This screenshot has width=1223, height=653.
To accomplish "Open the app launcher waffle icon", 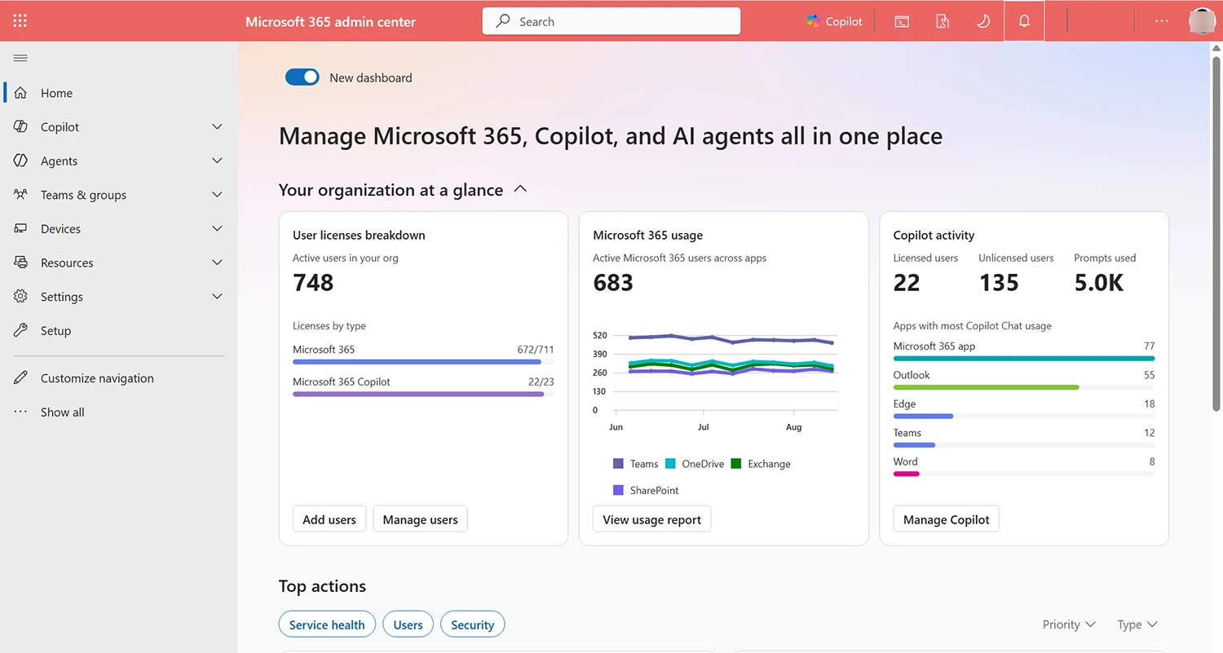I will pyautogui.click(x=20, y=21).
